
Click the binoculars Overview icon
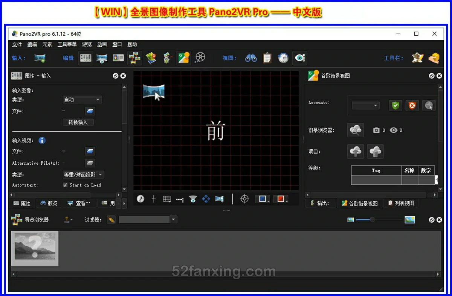pos(251,58)
